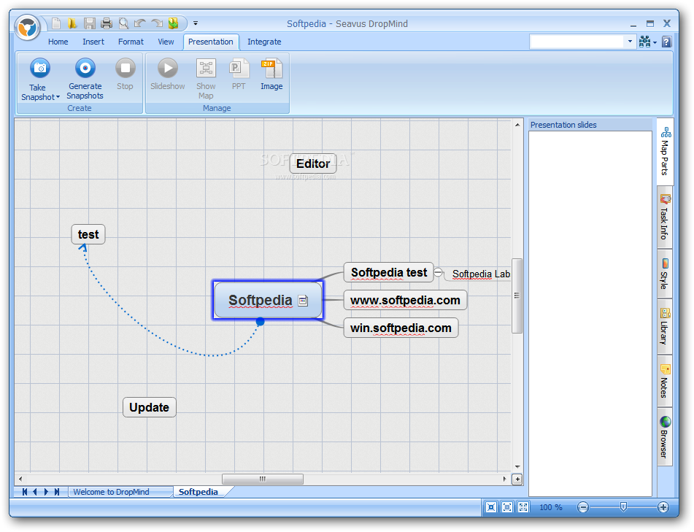Open a file using the folder icon
The height and width of the screenshot is (532, 694).
pyautogui.click(x=72, y=23)
